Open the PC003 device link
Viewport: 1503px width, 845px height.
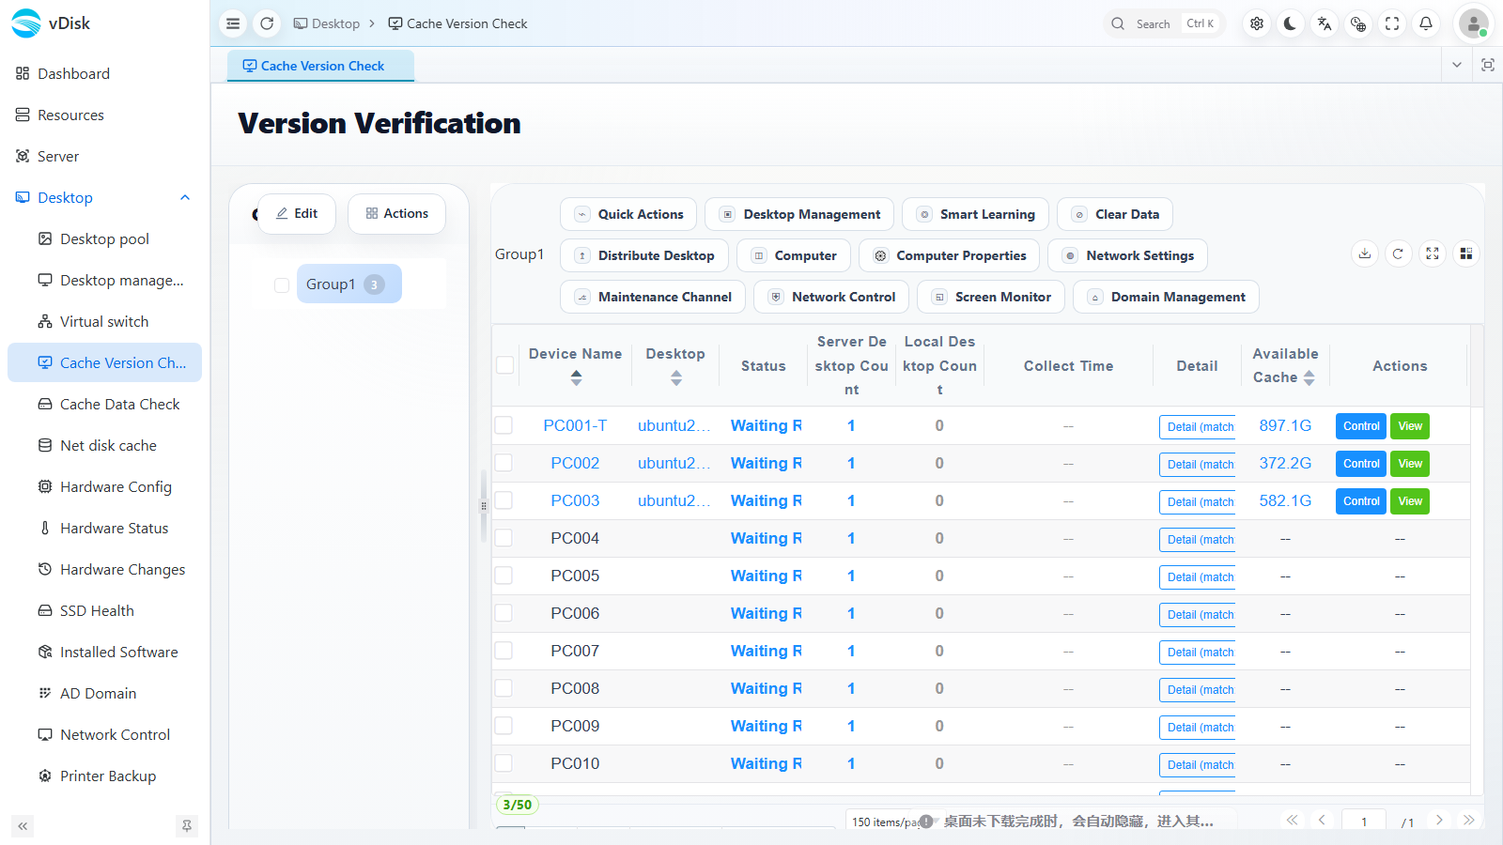tap(575, 500)
